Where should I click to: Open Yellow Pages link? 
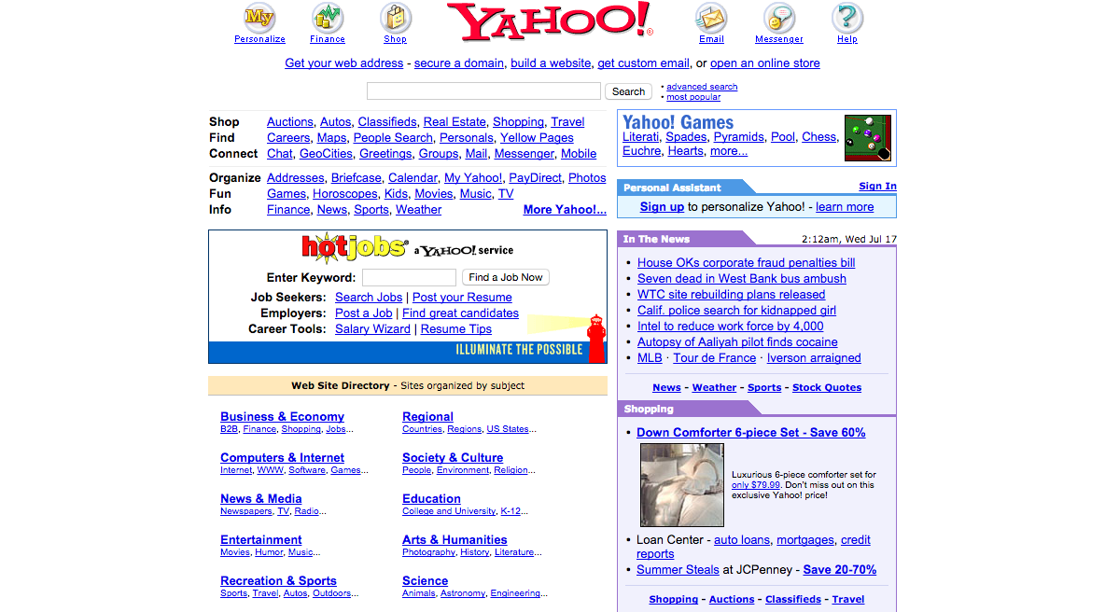click(537, 138)
